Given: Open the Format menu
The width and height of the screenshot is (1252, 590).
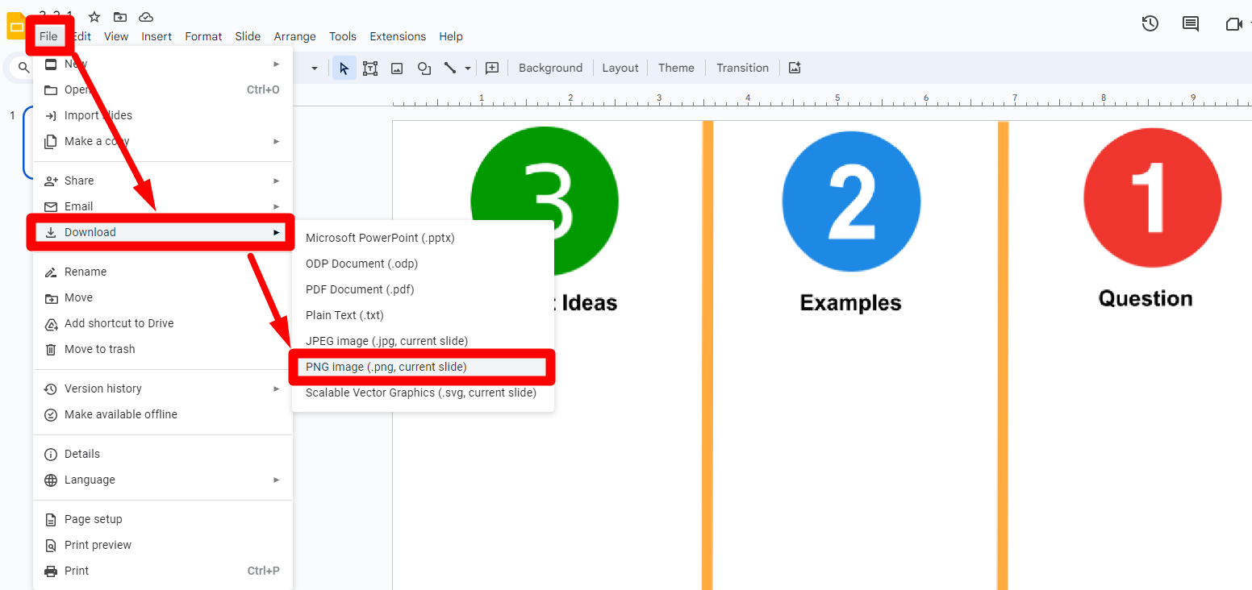Looking at the screenshot, I should [x=203, y=36].
